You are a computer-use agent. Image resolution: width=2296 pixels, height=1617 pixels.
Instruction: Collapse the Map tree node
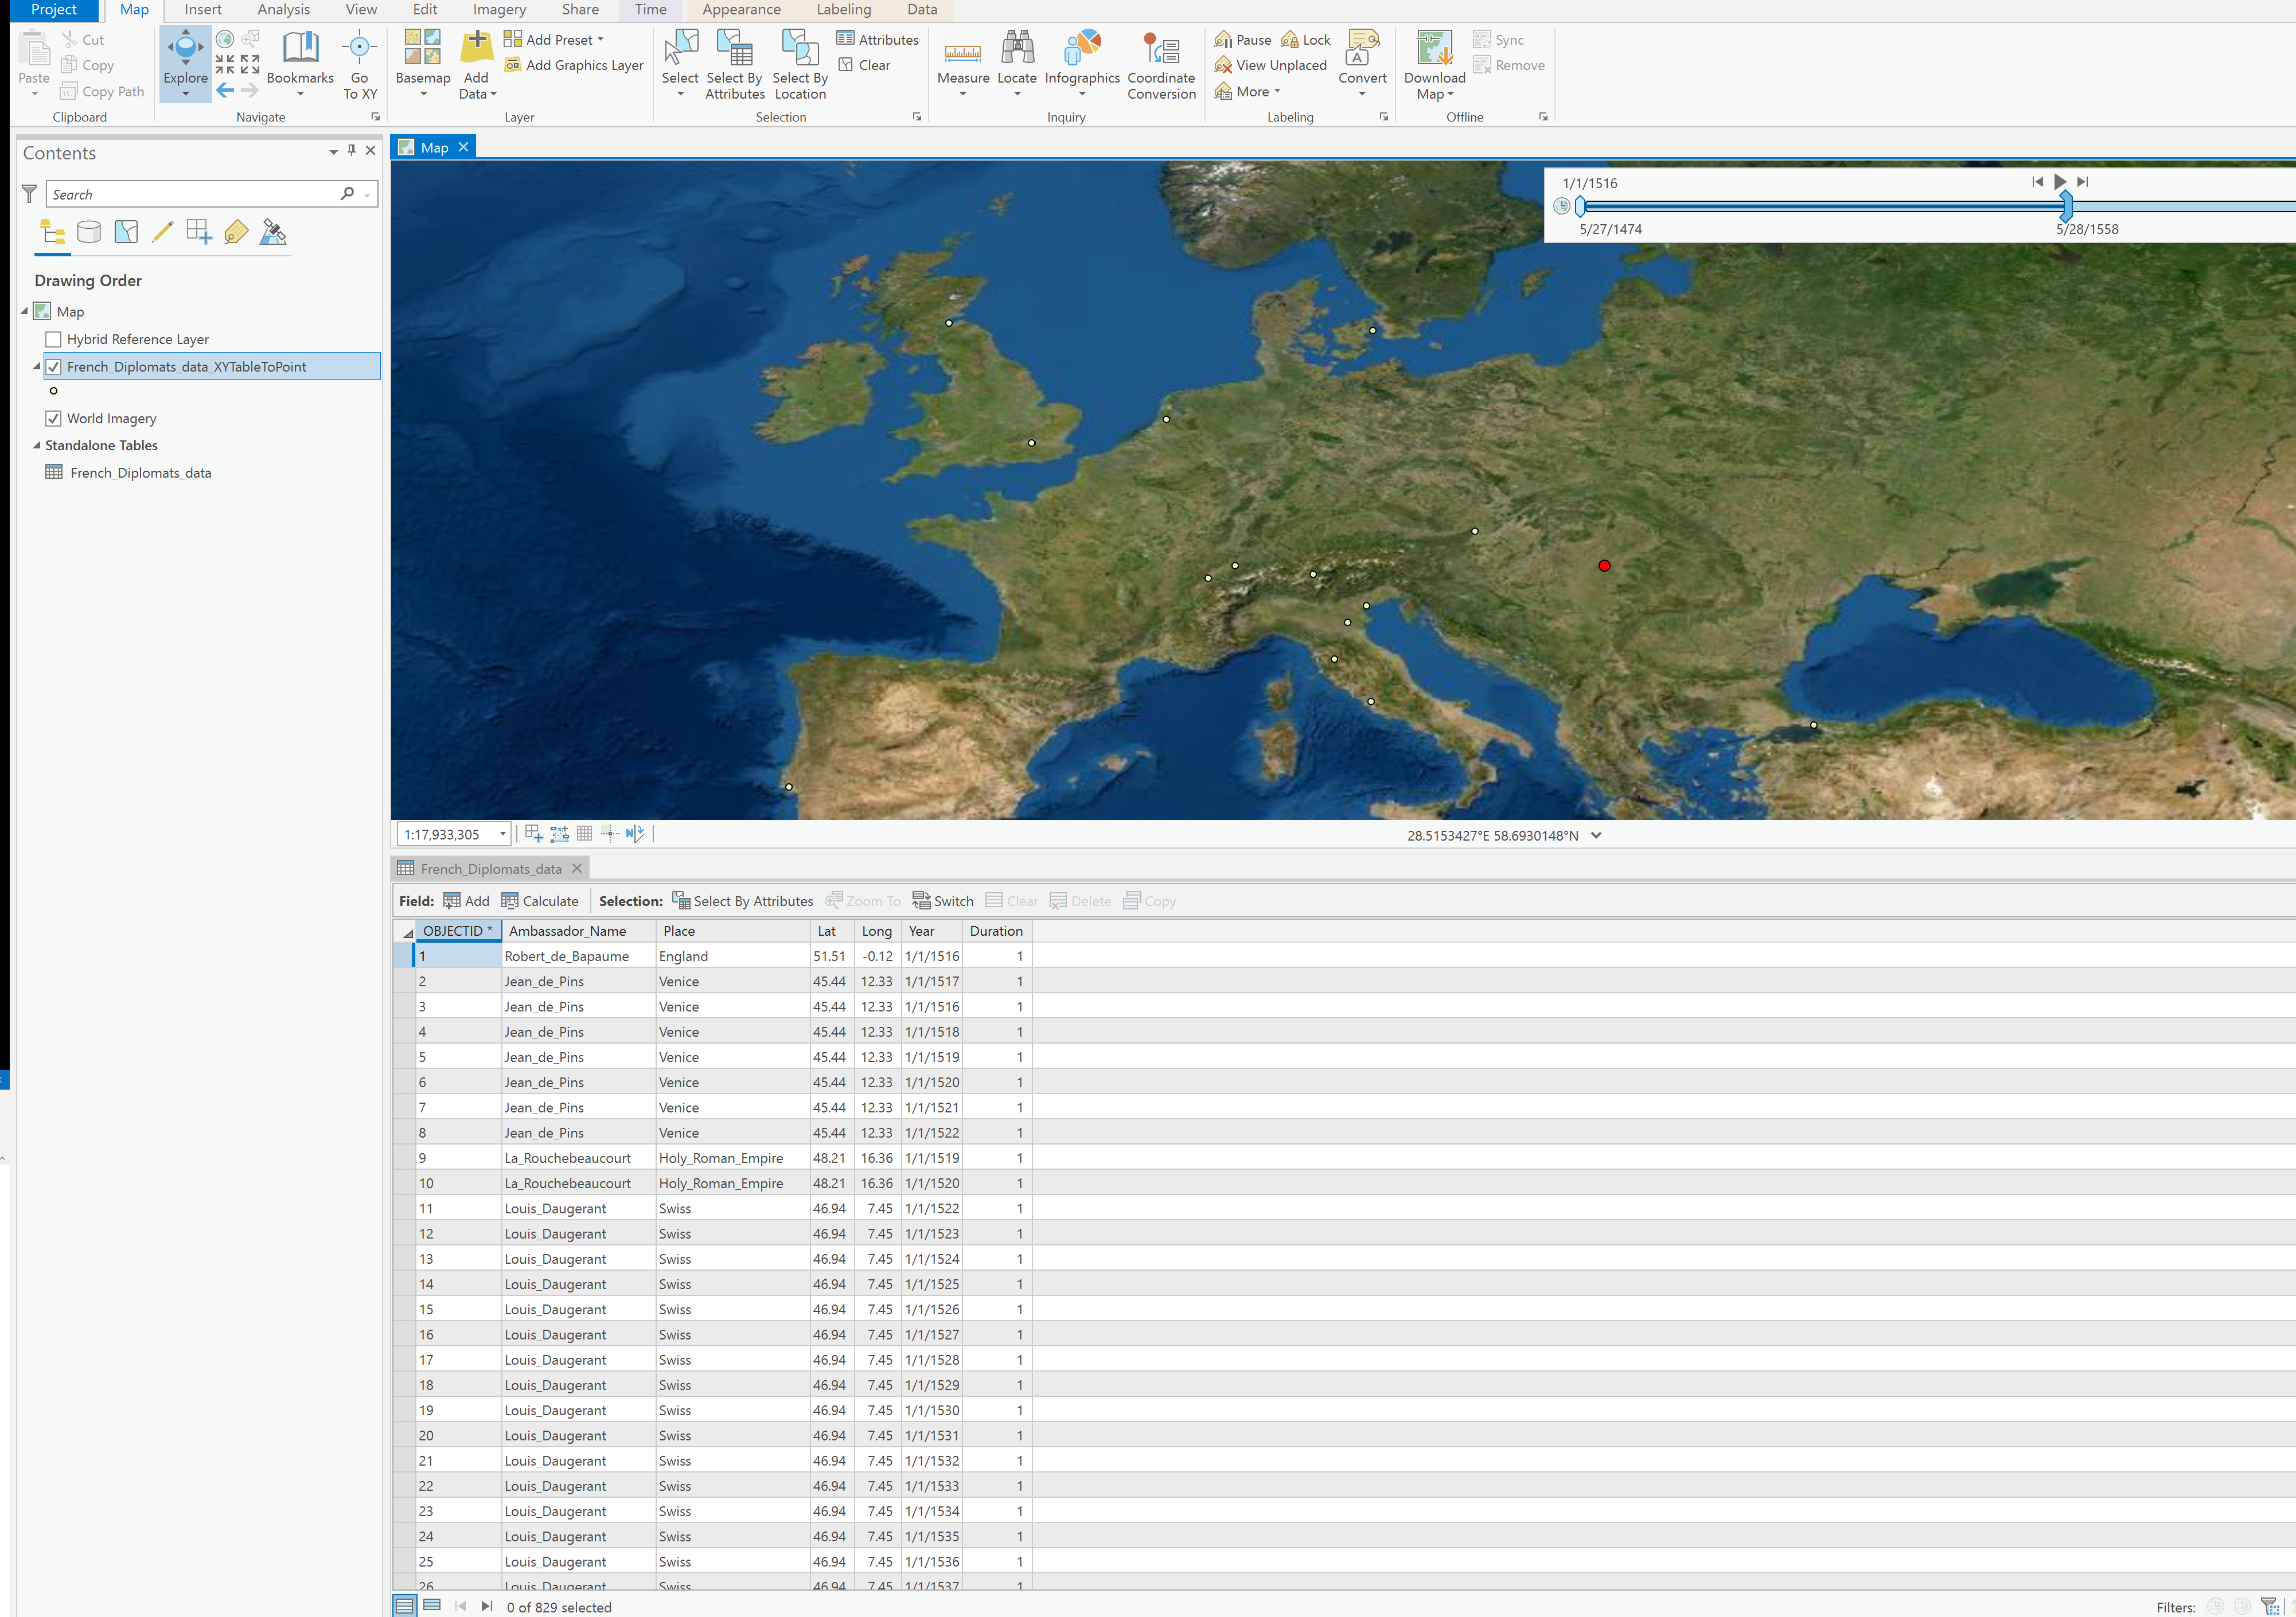pos(25,312)
